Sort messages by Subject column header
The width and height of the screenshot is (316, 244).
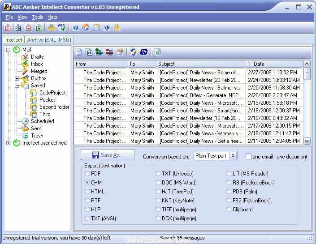click(201, 64)
